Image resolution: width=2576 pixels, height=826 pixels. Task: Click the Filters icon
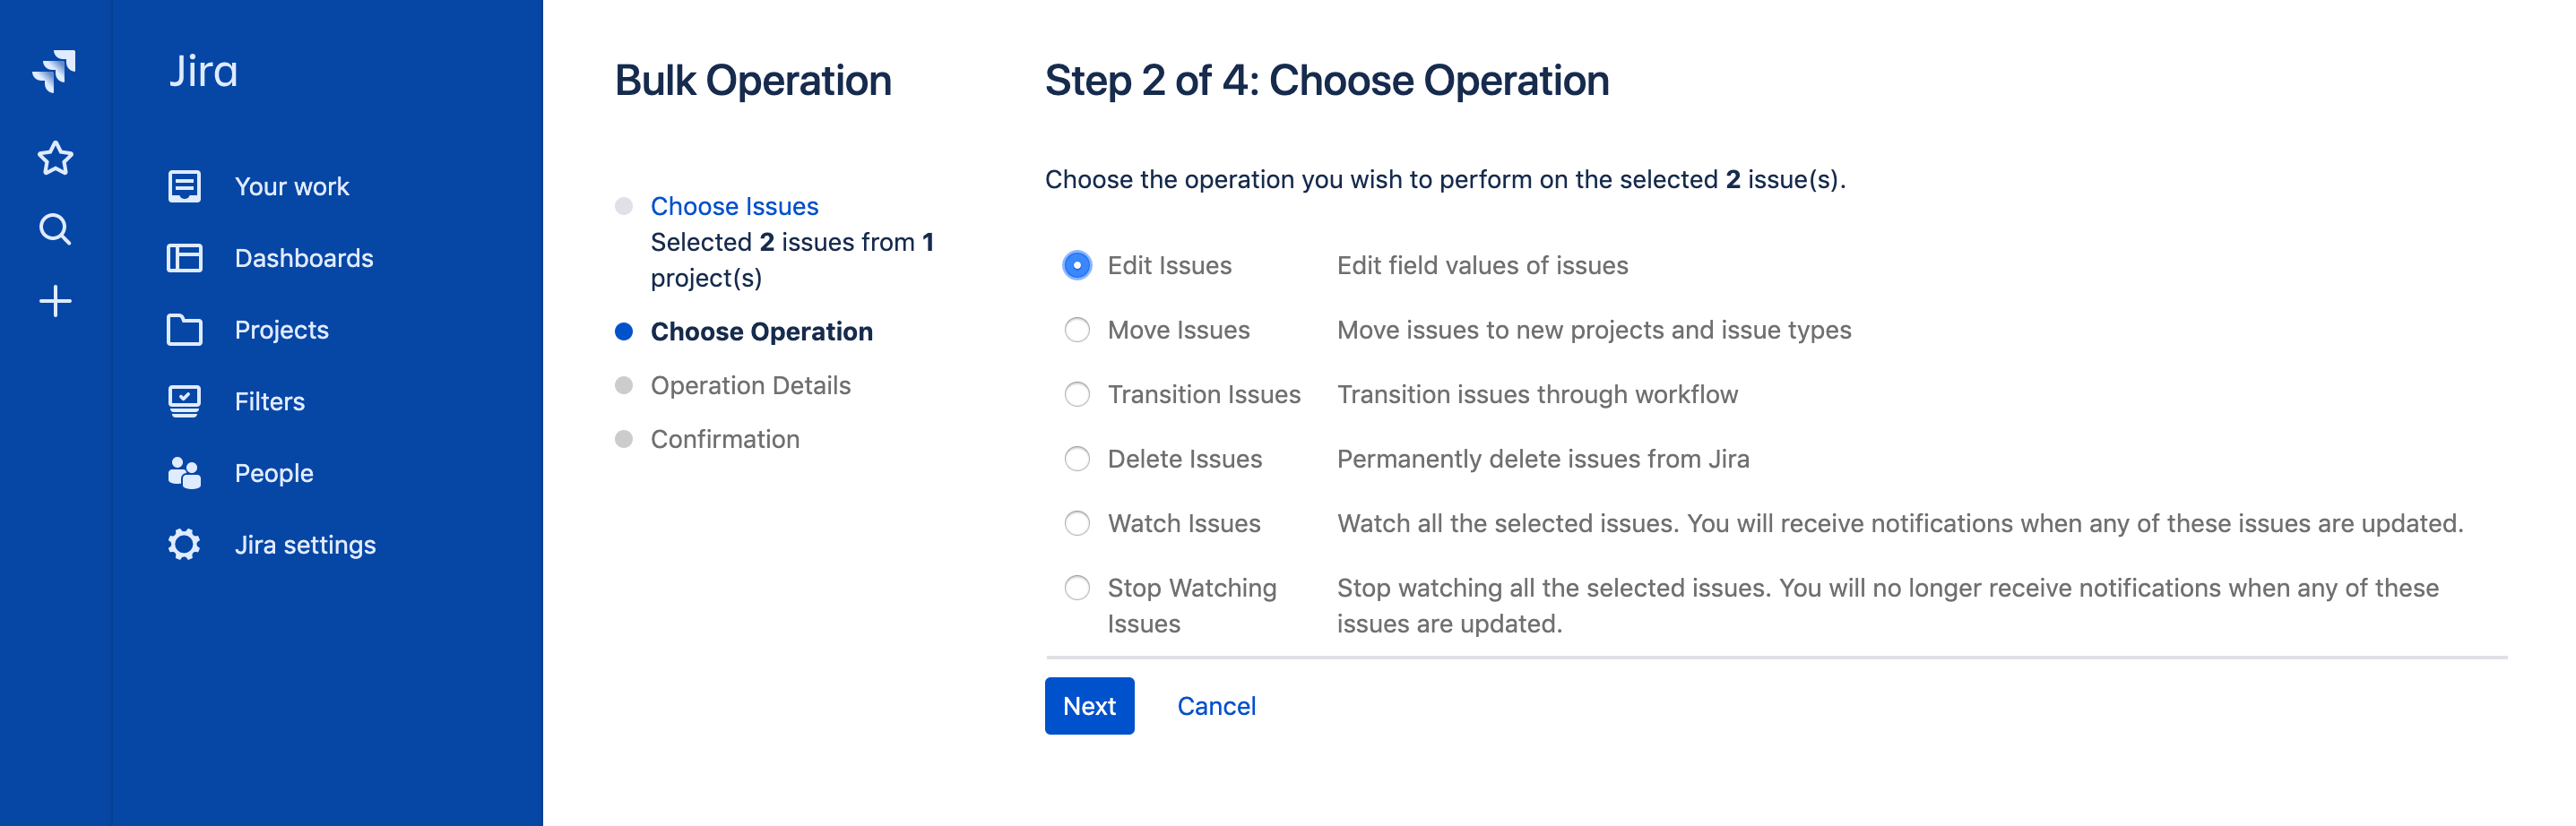pos(184,402)
